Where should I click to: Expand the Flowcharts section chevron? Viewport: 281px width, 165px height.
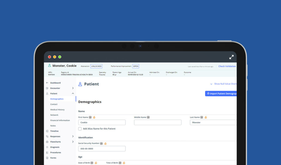[73, 142]
